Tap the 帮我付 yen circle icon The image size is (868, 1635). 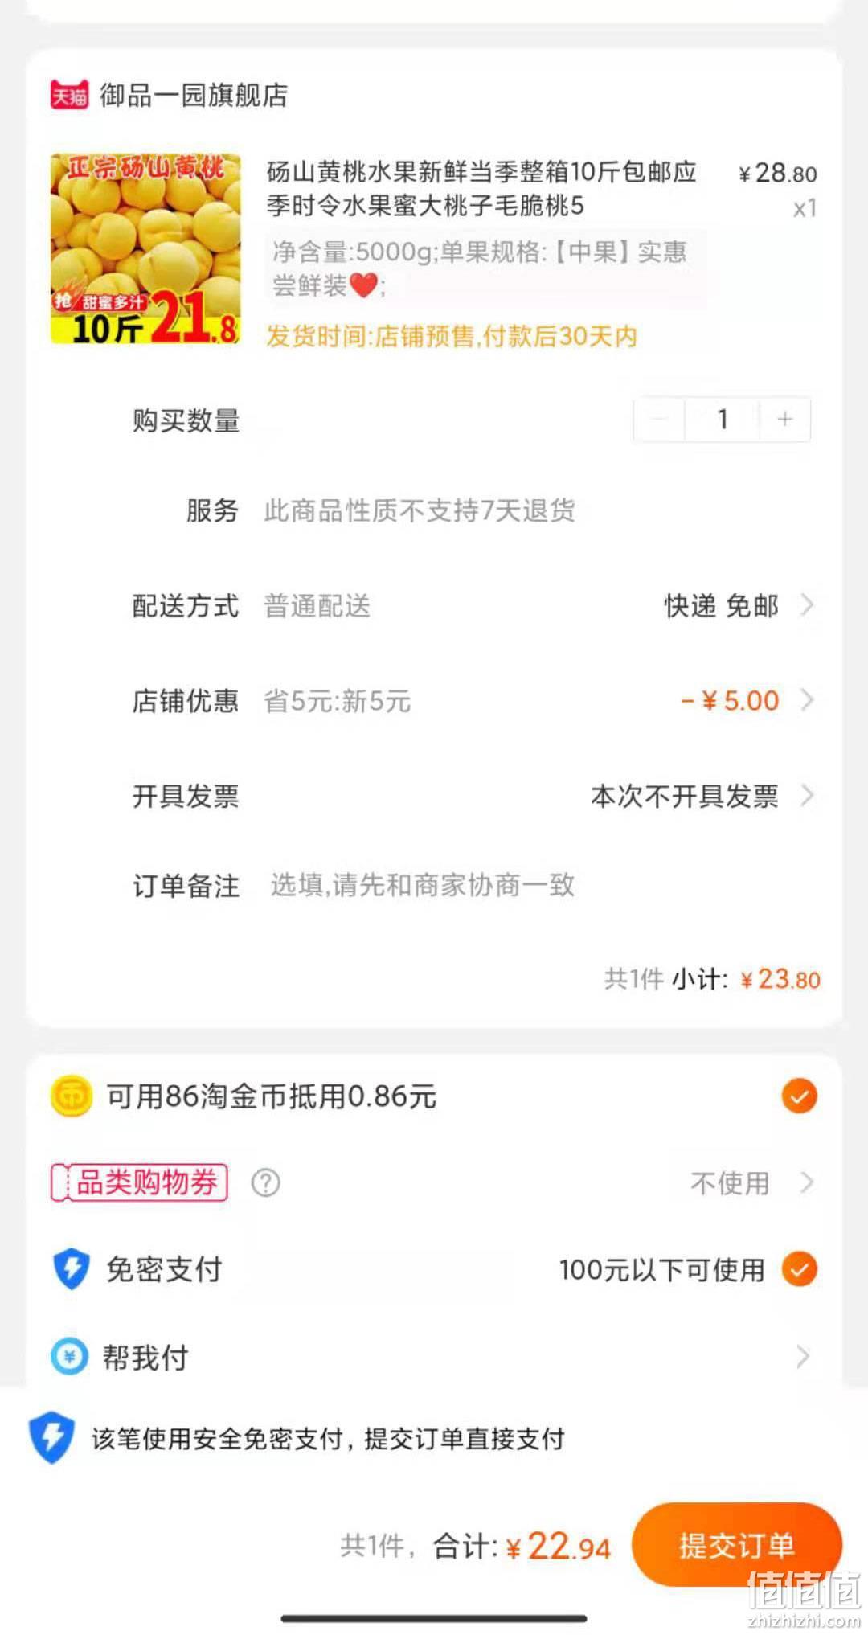point(69,1357)
